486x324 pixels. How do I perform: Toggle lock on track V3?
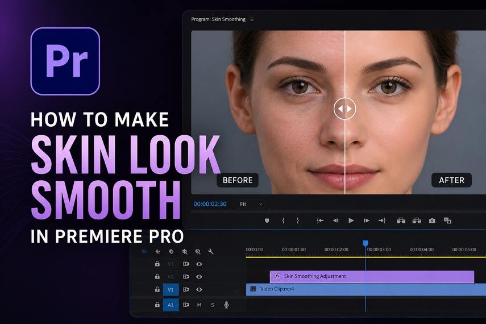(157, 264)
